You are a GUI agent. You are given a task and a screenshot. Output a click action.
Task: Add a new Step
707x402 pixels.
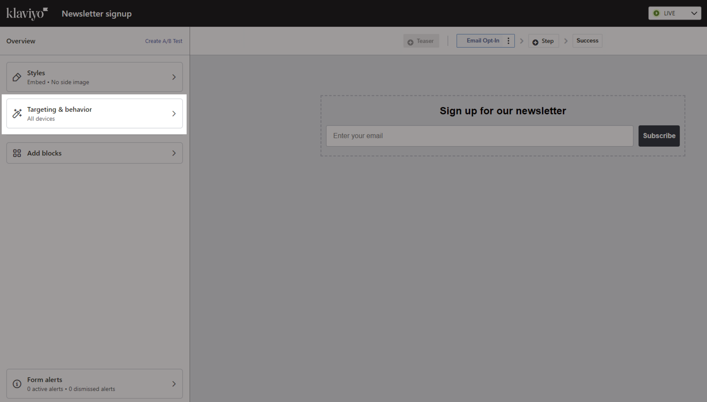544,41
